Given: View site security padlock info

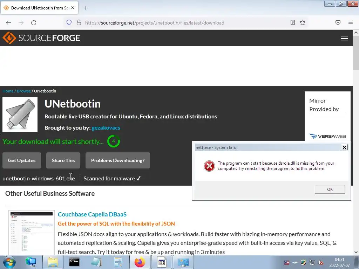Looking at the screenshot, I should [79, 23].
